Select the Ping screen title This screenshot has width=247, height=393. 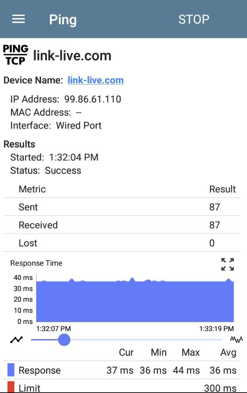[63, 19]
